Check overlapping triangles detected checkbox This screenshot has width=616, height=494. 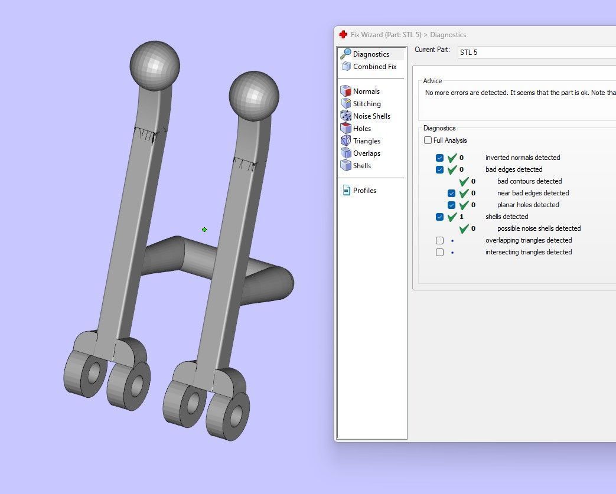click(439, 240)
